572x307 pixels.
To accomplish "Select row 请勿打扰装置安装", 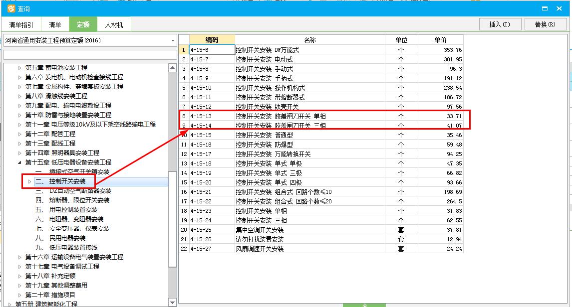I will [x=321, y=239].
